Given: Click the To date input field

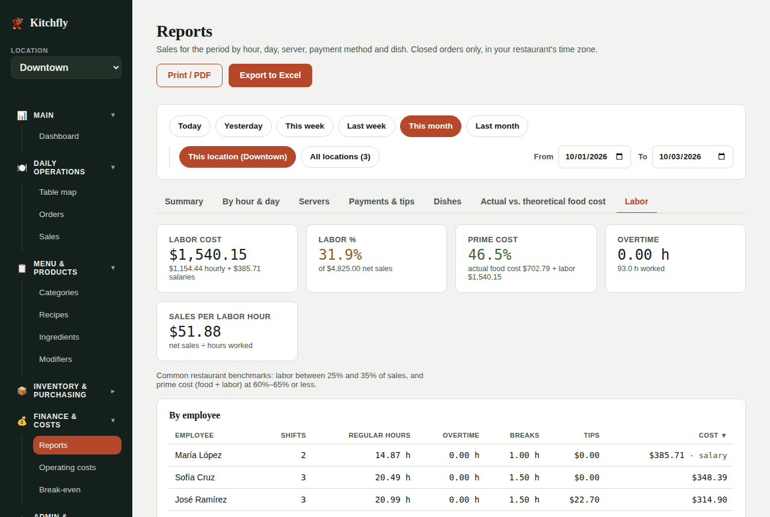Looking at the screenshot, I should [x=692, y=157].
